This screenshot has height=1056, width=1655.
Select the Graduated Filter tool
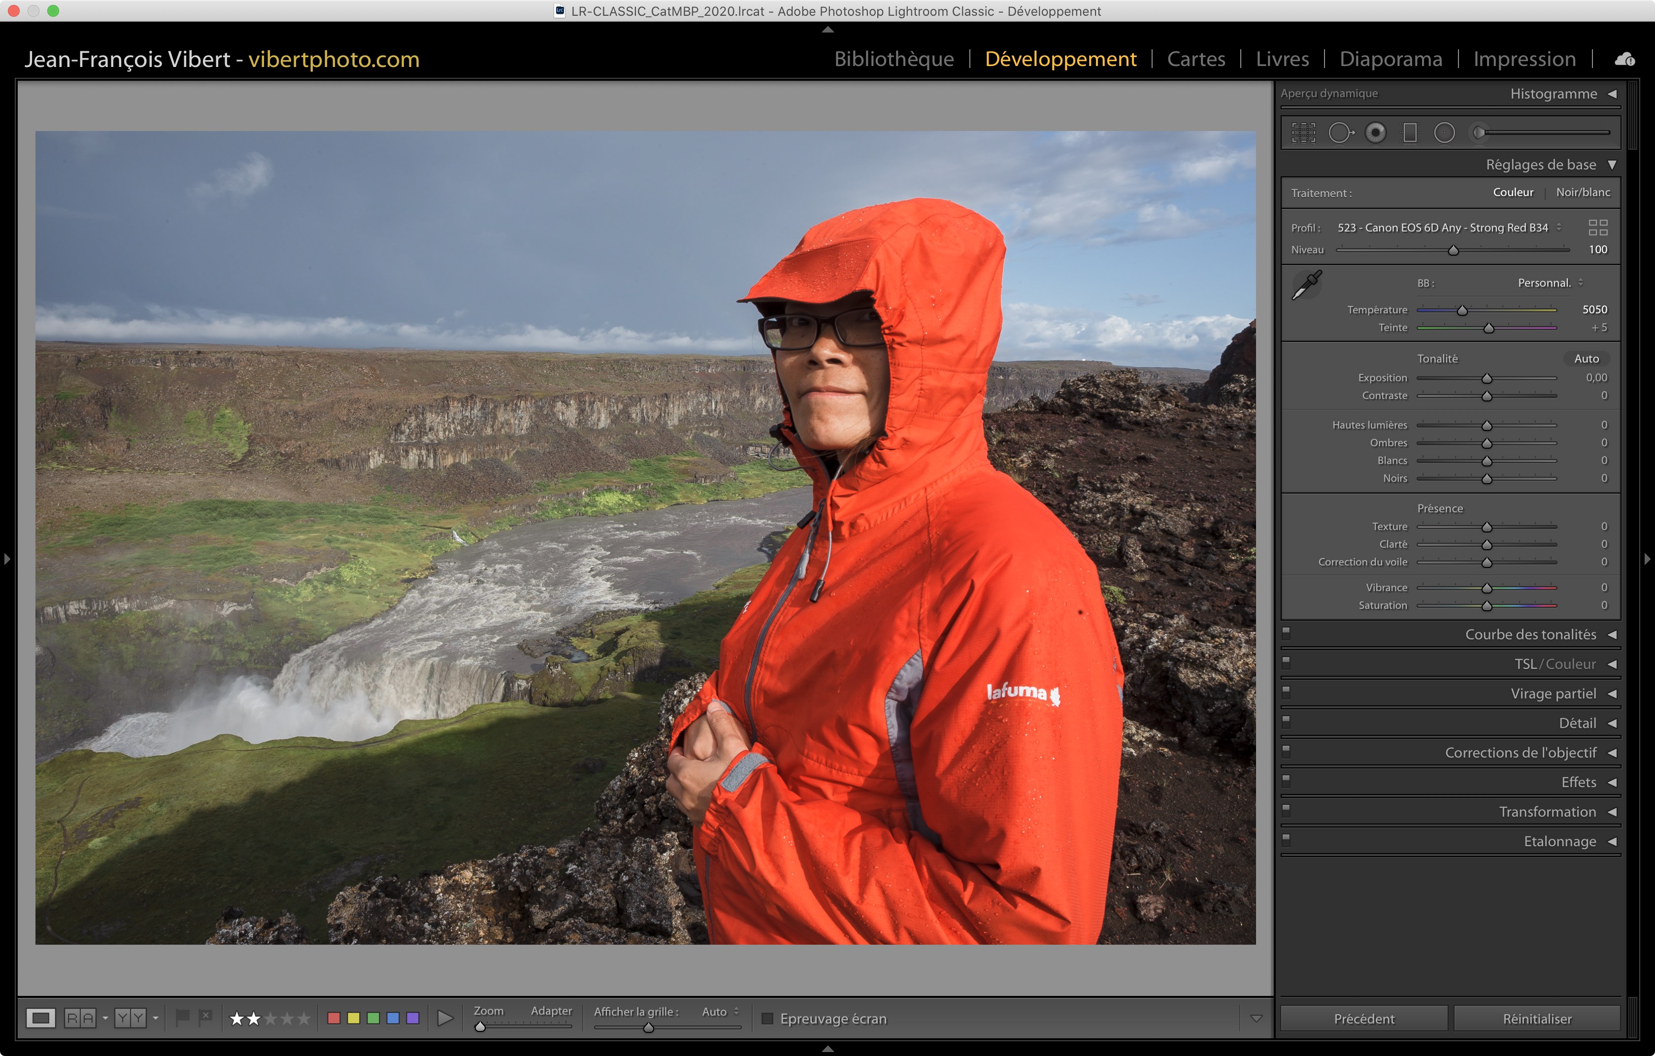click(x=1410, y=132)
